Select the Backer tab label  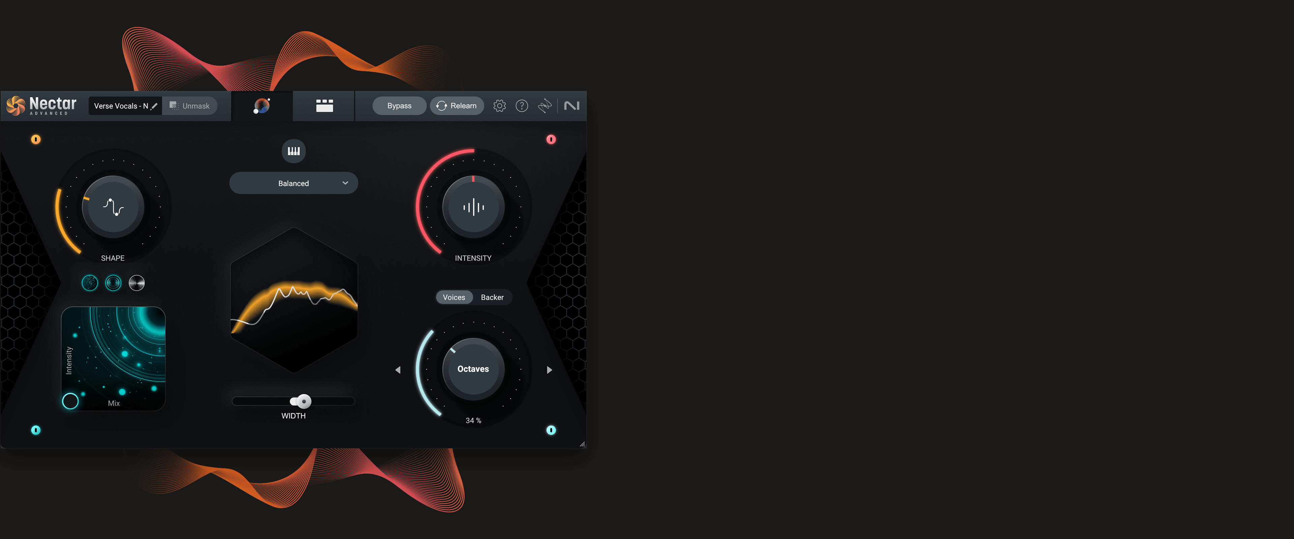(x=493, y=296)
